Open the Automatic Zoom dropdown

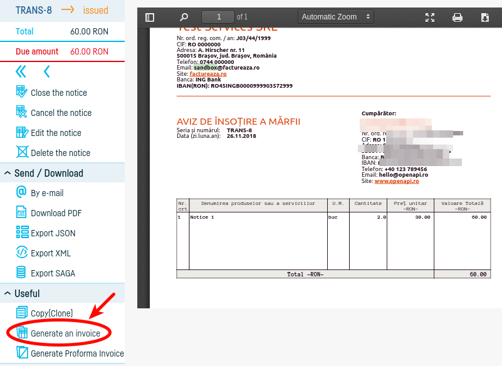[x=335, y=17]
